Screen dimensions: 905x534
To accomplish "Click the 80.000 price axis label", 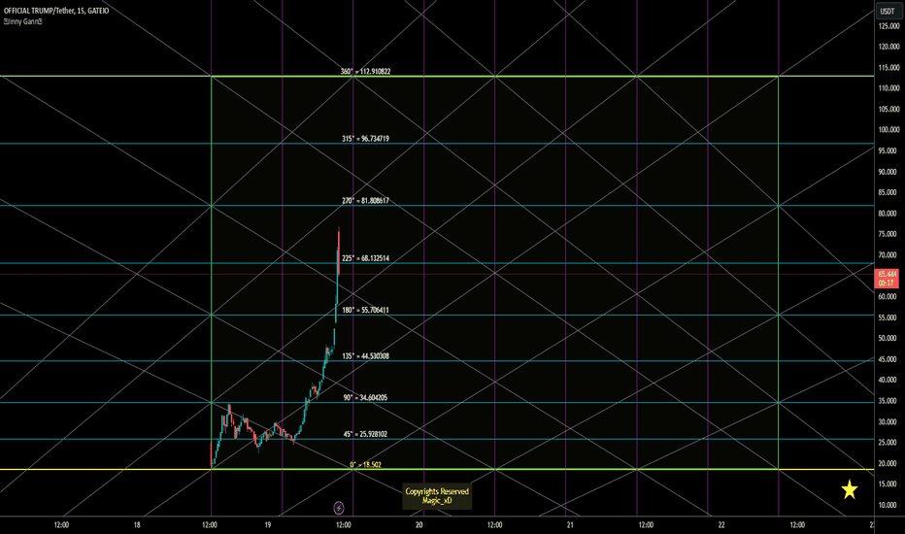I will (x=888, y=214).
